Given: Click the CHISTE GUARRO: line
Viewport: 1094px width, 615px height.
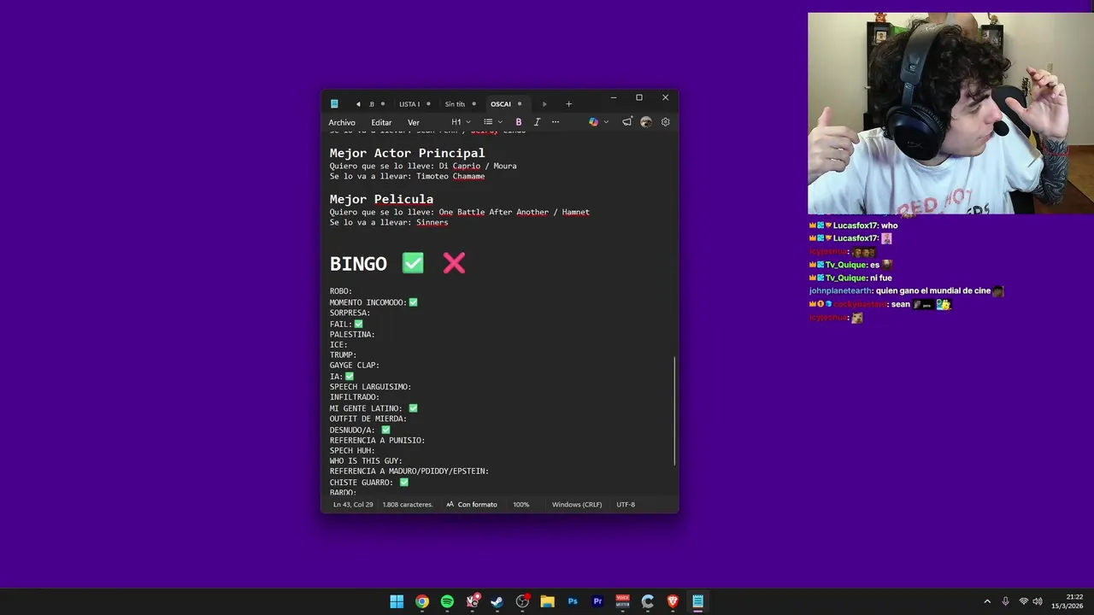Looking at the screenshot, I should (369, 483).
